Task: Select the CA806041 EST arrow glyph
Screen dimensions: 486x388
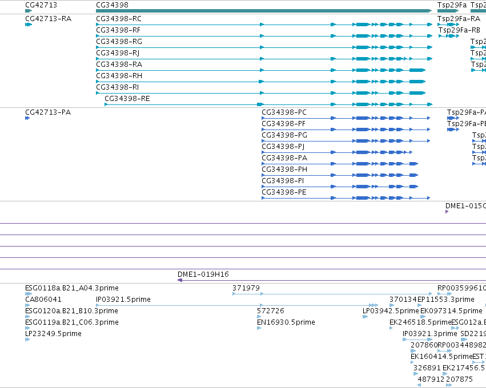Action: point(27,305)
